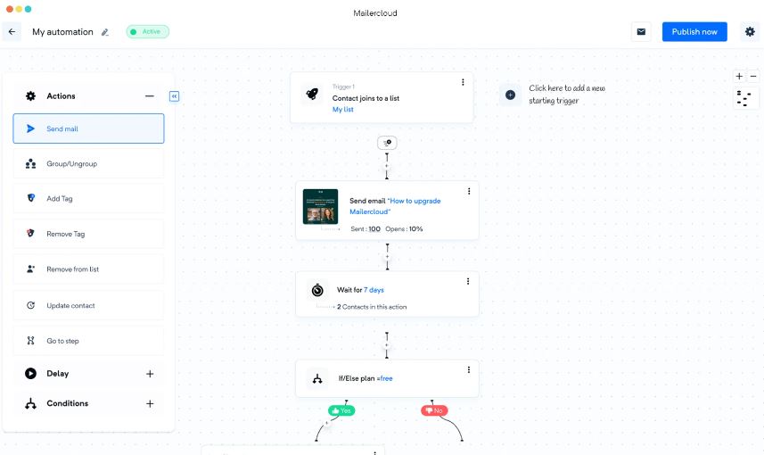Screen dimensions: 764x455
Task: Expand the Conditions section with plus
Action: tap(150, 403)
